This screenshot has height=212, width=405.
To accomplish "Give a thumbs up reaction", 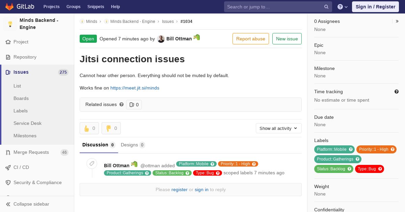I will [89, 128].
